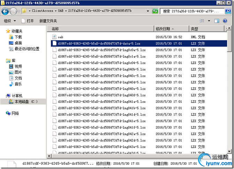The width and height of the screenshot is (234, 169).
Task: Sort by the 类型 column header
Action: pos(207,29)
